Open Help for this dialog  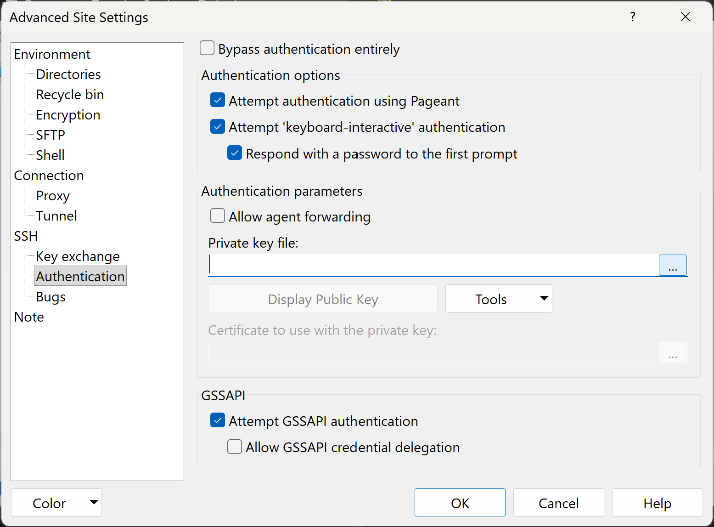(658, 503)
